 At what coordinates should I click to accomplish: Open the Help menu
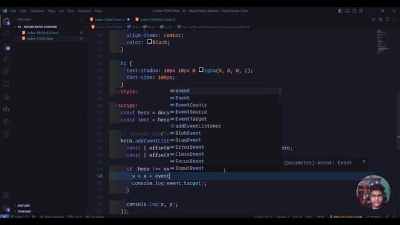[98, 11]
